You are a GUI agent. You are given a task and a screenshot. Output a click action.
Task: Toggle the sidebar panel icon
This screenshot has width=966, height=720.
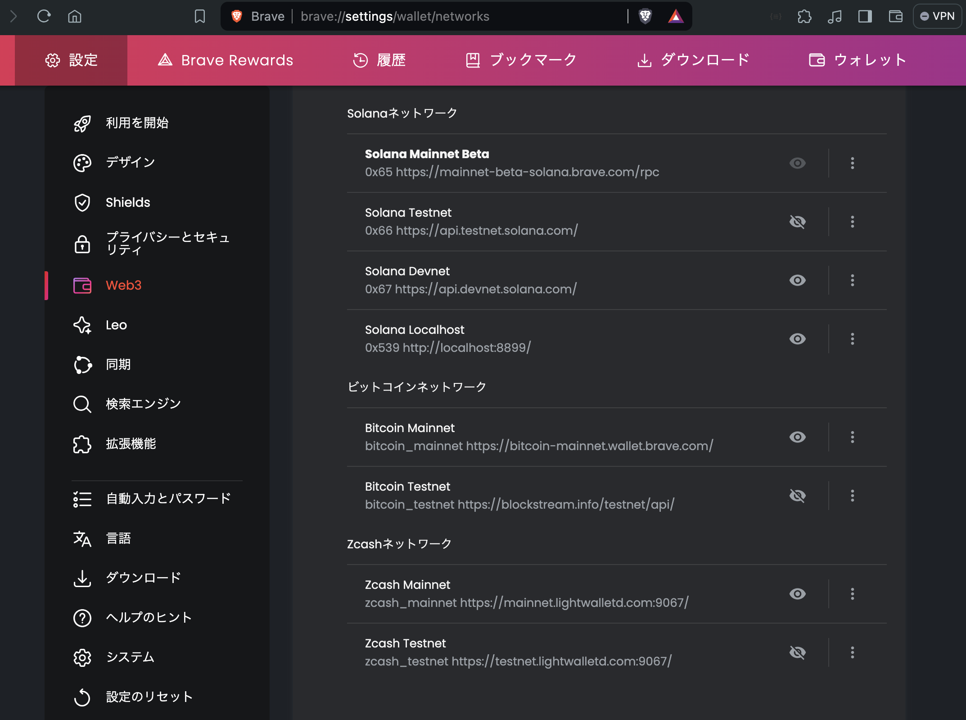[x=865, y=17]
